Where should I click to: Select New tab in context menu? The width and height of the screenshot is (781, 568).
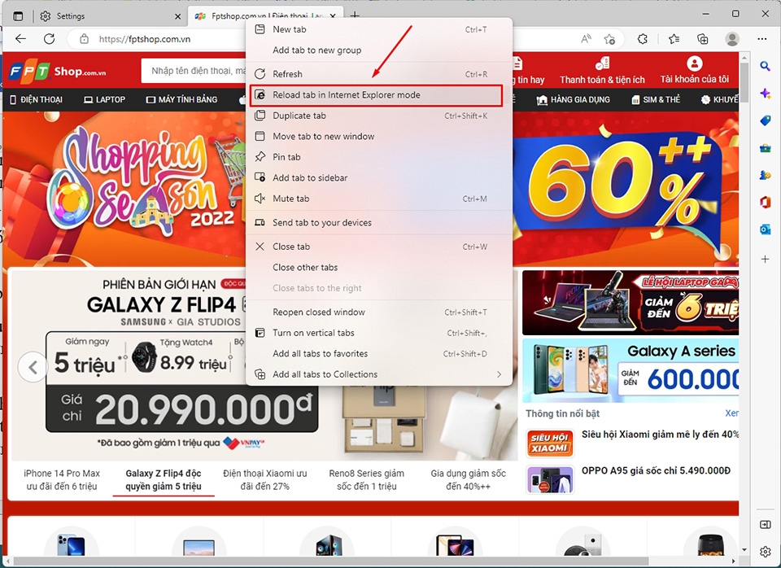[379, 29]
